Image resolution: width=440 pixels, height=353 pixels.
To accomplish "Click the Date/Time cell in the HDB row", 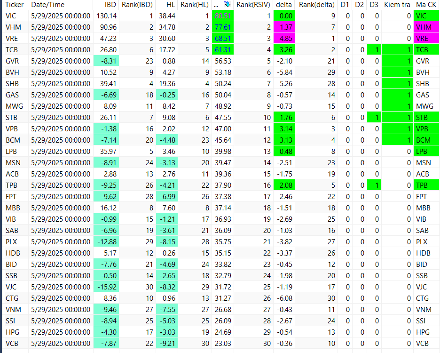I will coord(61,253).
